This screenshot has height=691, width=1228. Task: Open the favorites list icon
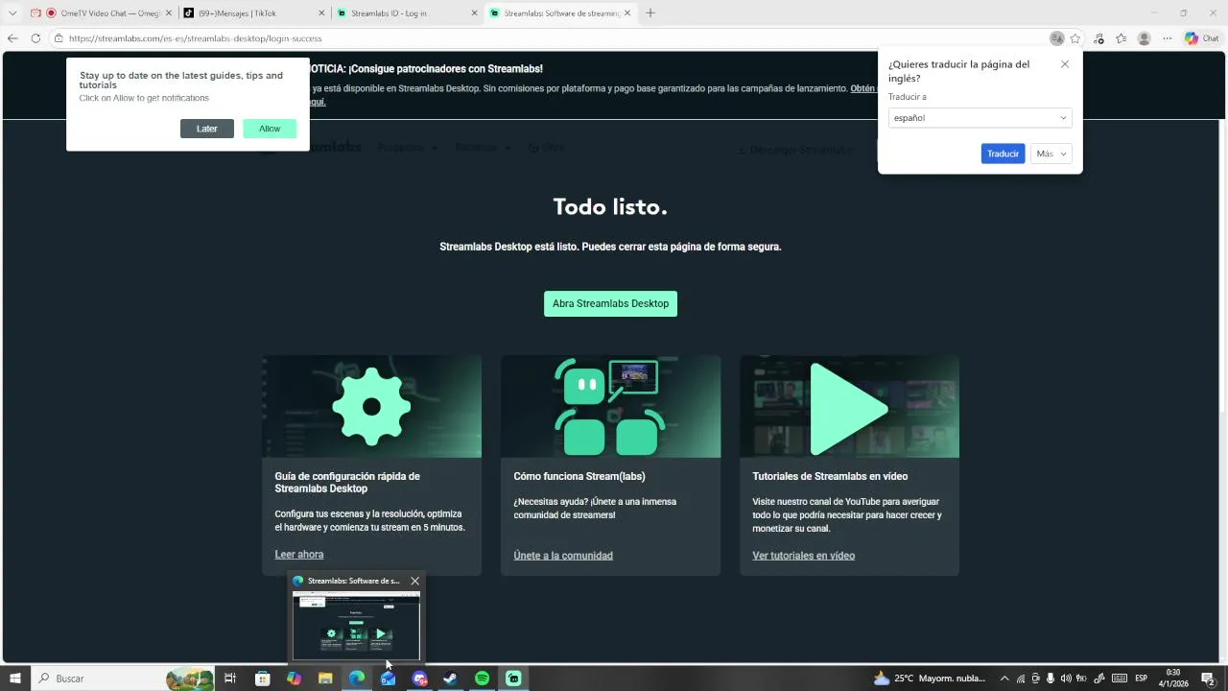point(1121,38)
